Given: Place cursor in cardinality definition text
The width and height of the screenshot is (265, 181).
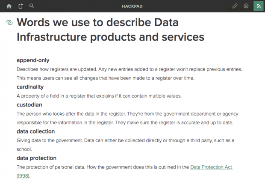Looking at the screenshot, I should click(99, 96).
